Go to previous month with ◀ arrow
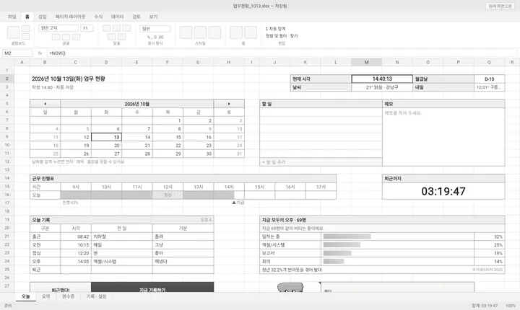 [x=45, y=104]
